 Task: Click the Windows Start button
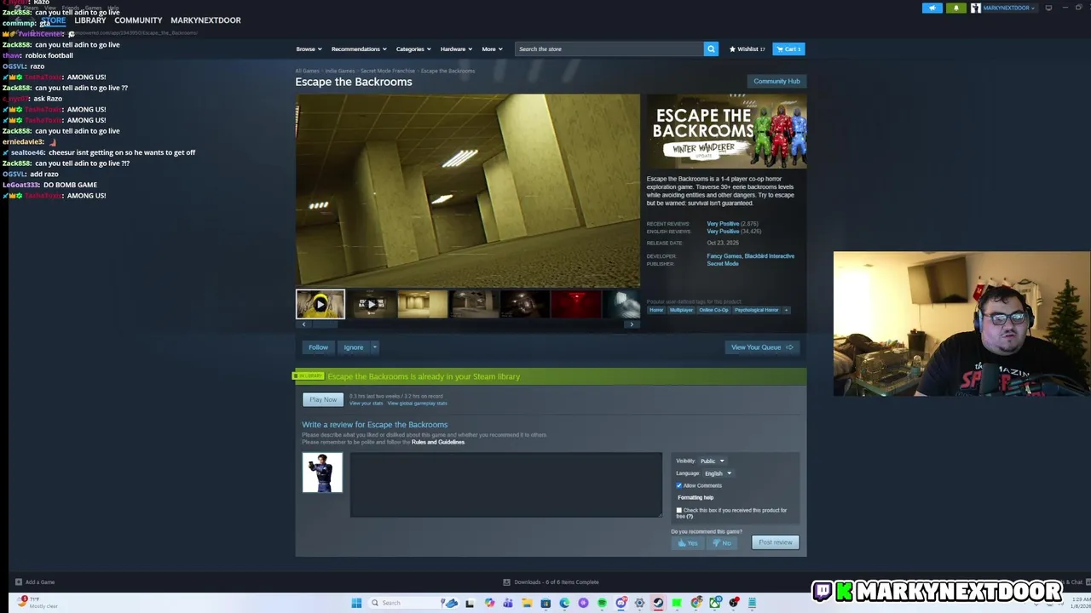(356, 603)
